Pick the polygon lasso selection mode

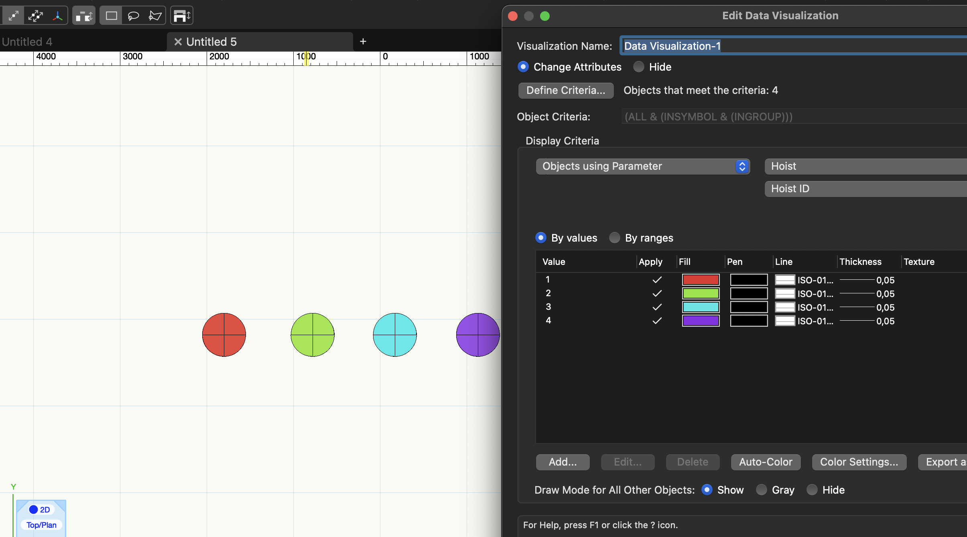click(156, 15)
